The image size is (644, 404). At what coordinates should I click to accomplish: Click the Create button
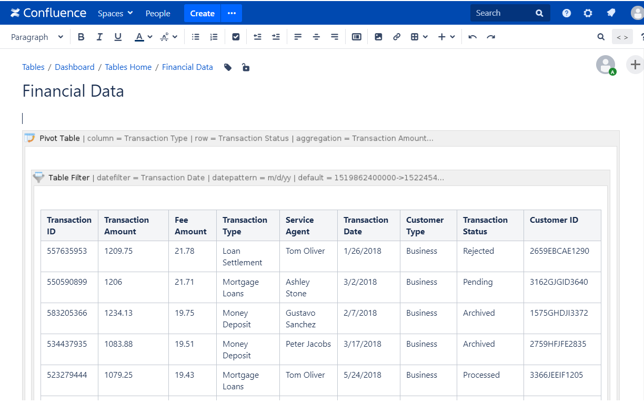202,13
